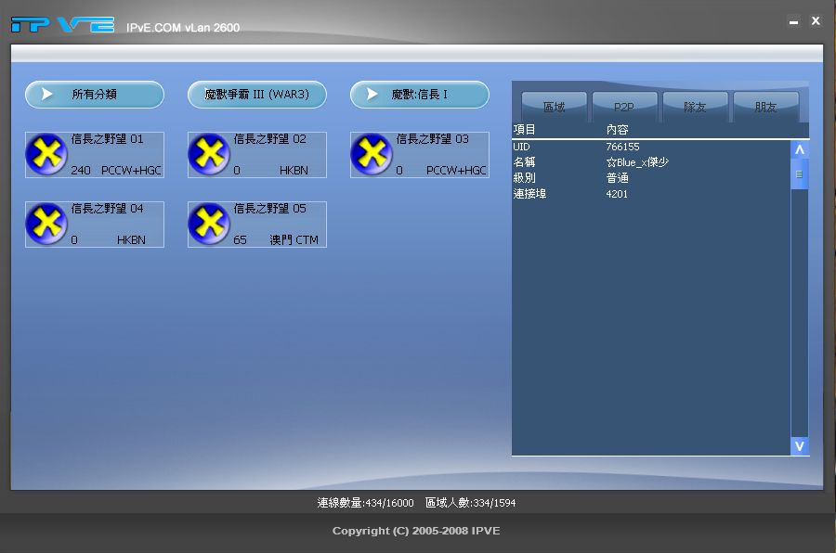Screen dimensions: 836x553
Task: Click arrow icon on 所有分類 button
Action: (47, 95)
